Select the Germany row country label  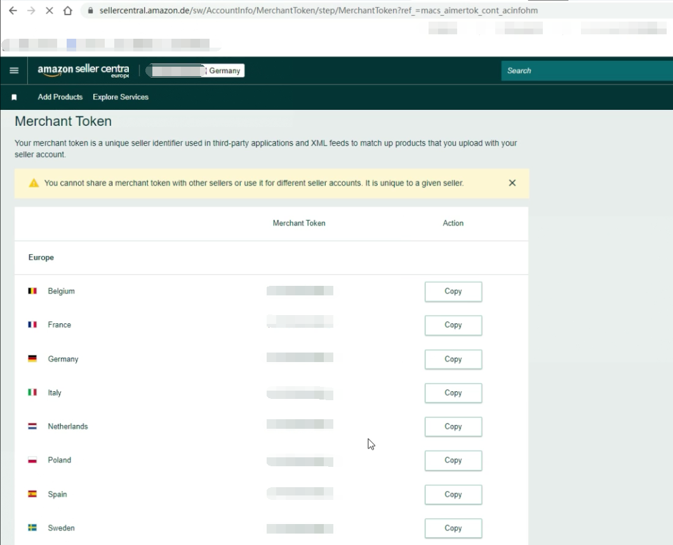63,359
